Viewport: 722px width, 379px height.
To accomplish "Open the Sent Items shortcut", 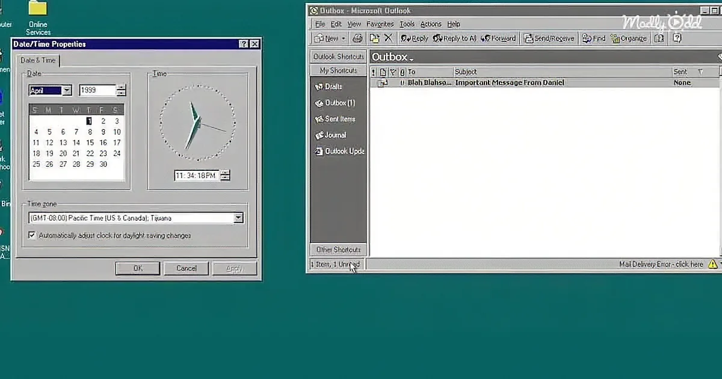I will click(x=335, y=119).
